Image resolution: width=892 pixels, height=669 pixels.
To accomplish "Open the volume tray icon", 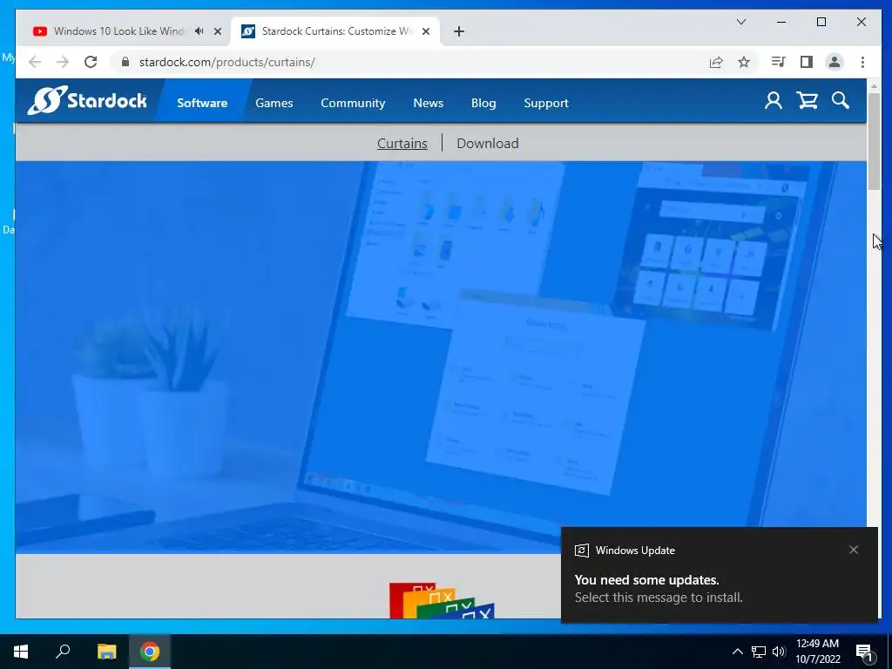I will (779, 652).
